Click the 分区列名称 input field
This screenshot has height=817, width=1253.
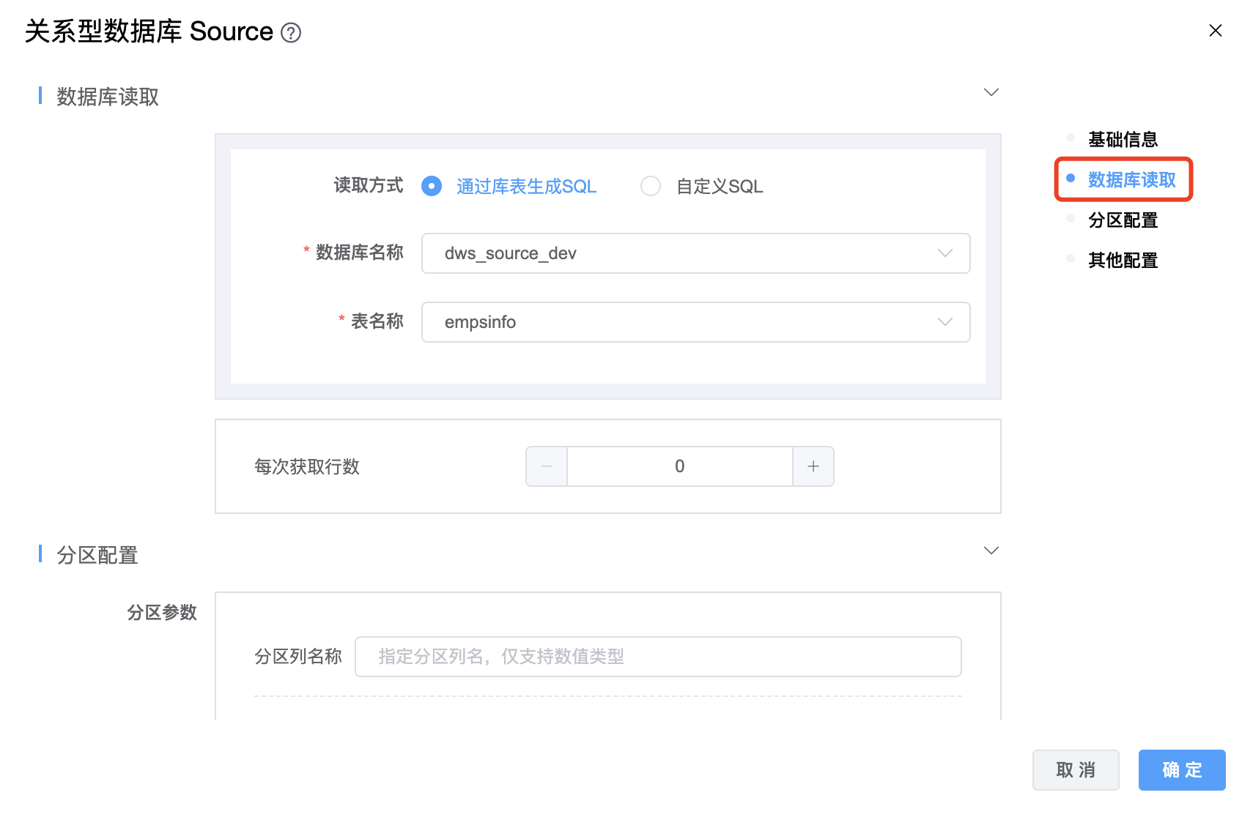point(657,657)
